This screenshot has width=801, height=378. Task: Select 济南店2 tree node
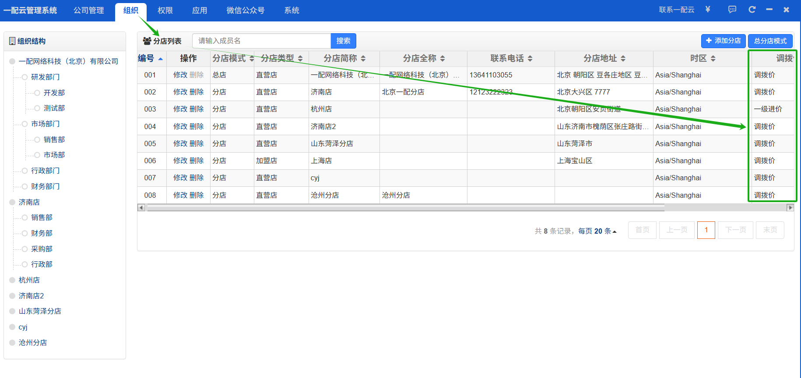32,296
